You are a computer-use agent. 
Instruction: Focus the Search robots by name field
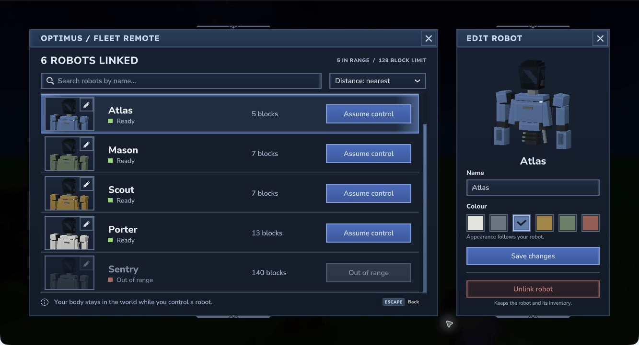pos(181,81)
